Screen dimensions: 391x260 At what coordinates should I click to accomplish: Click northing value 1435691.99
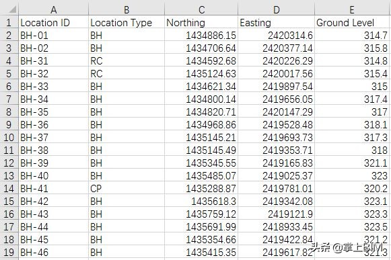201,226
